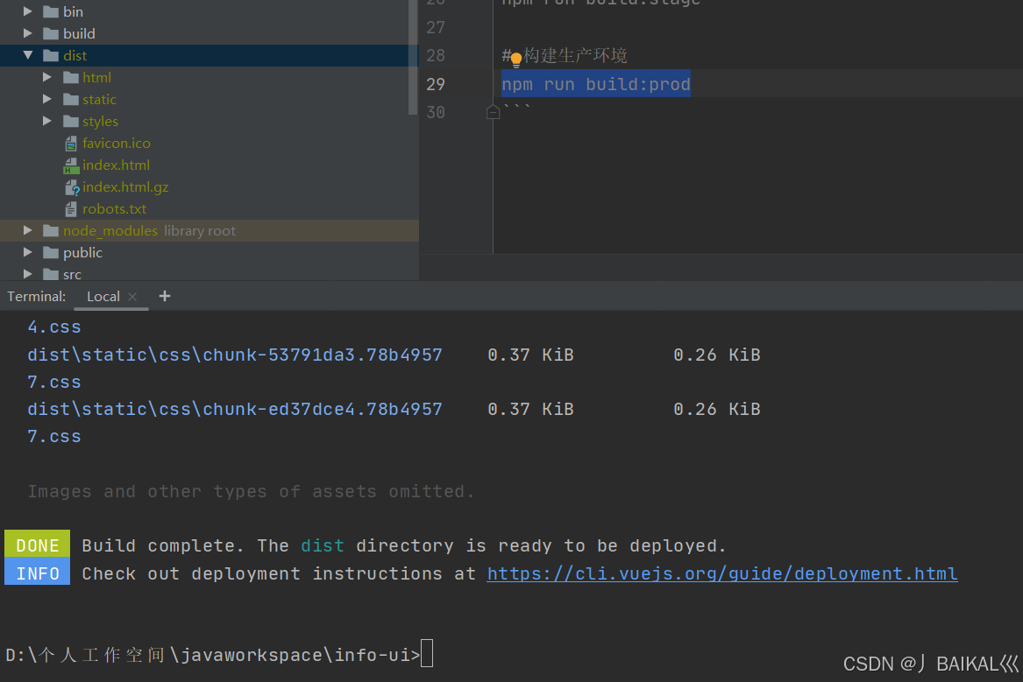This screenshot has height=682, width=1023.
Task: Click the public folder icon
Action: point(51,252)
